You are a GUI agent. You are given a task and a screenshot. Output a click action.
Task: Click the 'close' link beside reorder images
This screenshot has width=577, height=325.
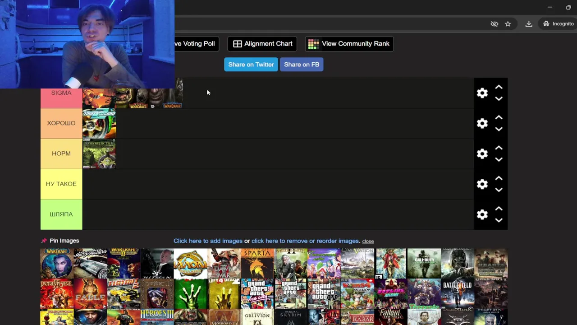(368, 241)
